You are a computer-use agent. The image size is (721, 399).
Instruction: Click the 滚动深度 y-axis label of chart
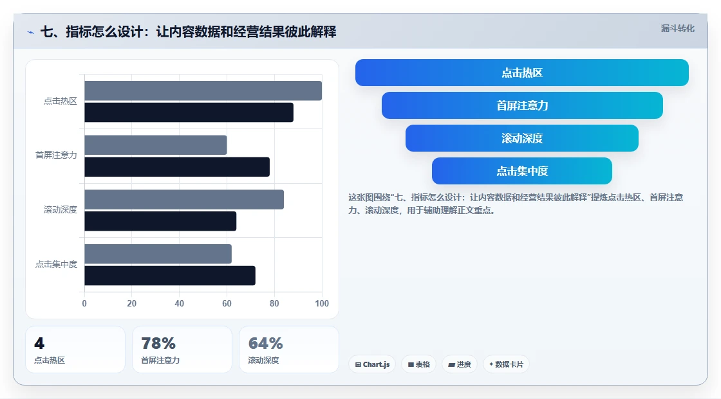[61, 210]
